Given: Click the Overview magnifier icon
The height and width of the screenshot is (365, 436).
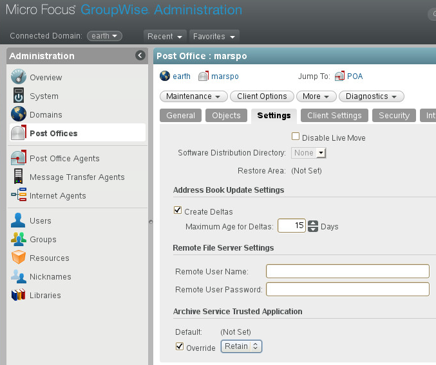Looking at the screenshot, I should tap(18, 77).
